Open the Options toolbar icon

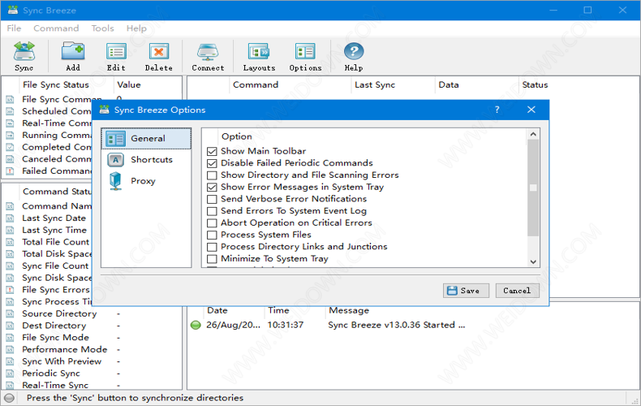point(305,57)
